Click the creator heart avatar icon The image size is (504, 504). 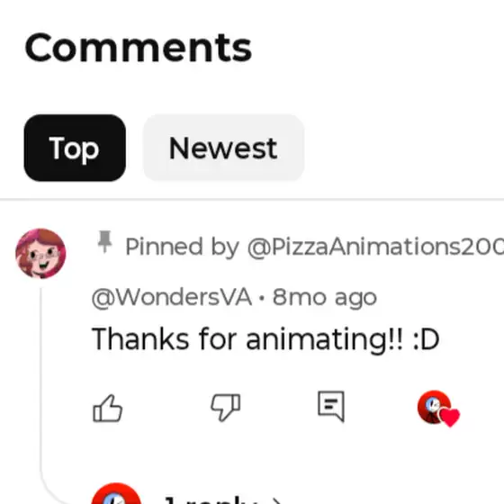pyautogui.click(x=438, y=409)
